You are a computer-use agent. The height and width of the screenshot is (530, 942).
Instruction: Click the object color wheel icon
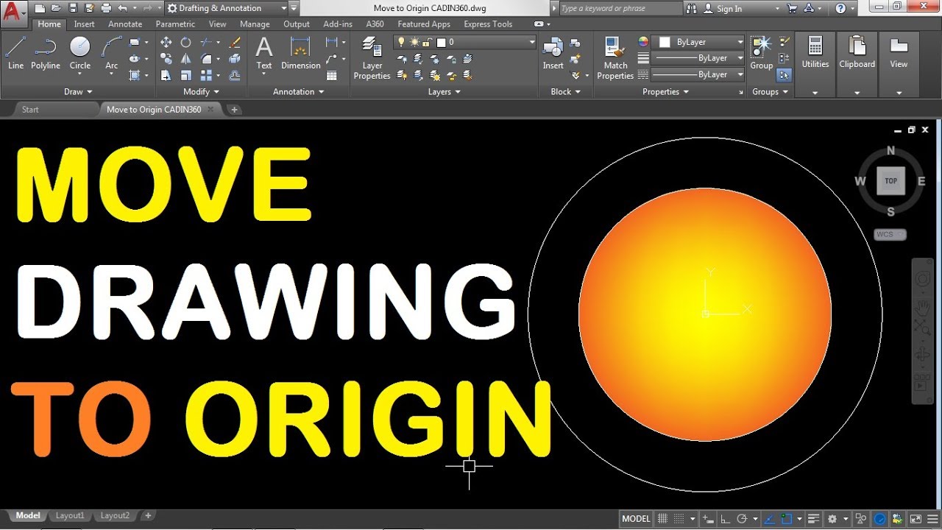tap(643, 42)
